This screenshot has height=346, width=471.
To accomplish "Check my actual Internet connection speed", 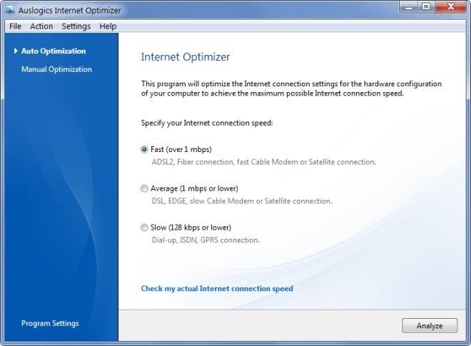I will pyautogui.click(x=217, y=289).
